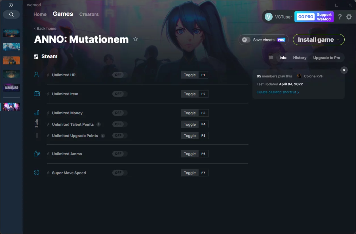Toggle Unlimited Item switch
The width and height of the screenshot is (356, 234).
click(x=120, y=94)
